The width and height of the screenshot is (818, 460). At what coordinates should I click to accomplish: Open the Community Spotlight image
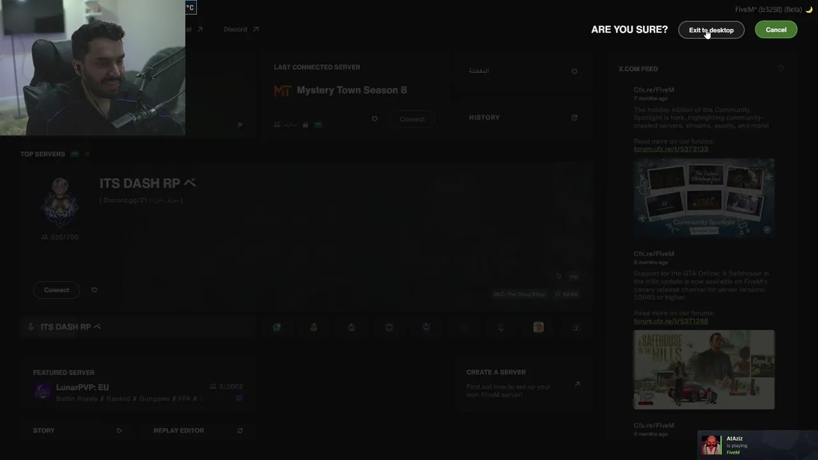tap(704, 198)
